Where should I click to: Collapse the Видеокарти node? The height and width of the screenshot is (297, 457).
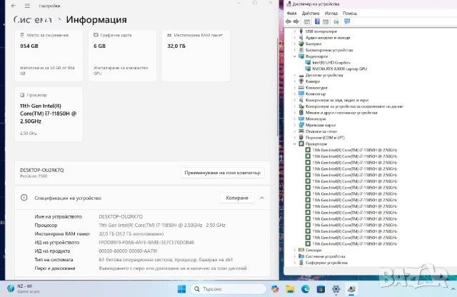tap(295, 56)
